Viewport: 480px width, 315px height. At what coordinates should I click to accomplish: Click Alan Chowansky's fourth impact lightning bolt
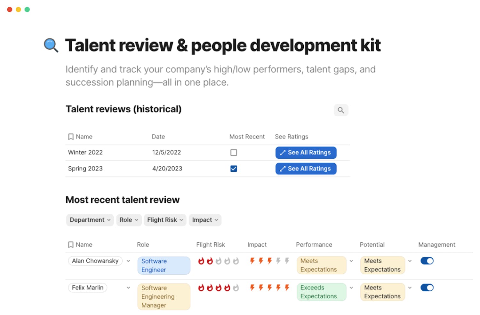(x=278, y=261)
